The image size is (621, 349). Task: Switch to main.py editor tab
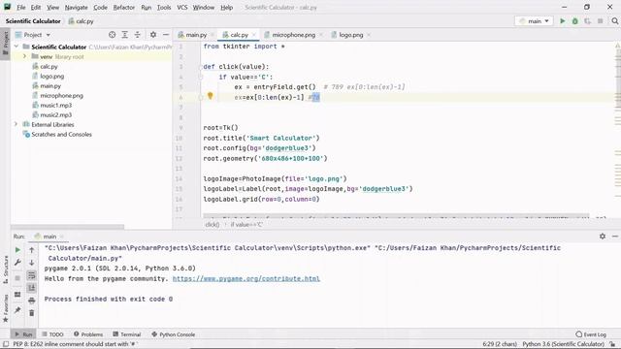click(x=196, y=35)
